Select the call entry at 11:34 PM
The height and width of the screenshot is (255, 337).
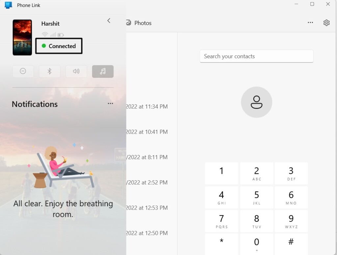point(147,107)
